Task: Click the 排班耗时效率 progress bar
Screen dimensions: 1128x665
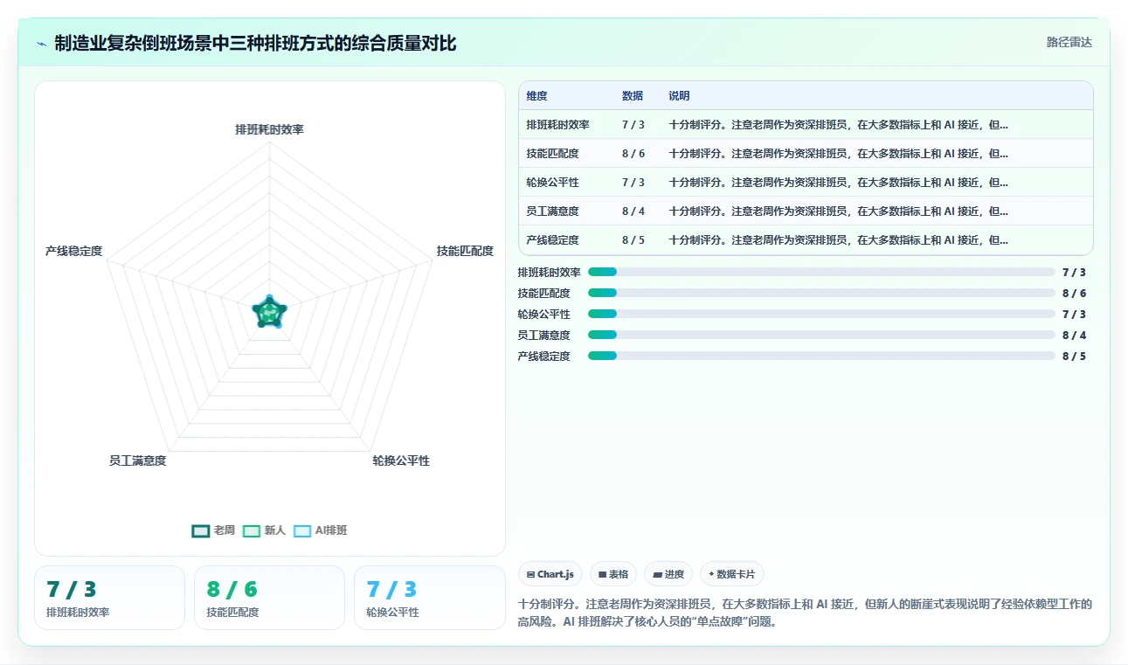Action: point(821,272)
